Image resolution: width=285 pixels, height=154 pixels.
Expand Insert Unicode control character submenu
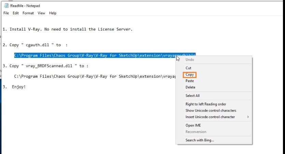(x=217, y=117)
